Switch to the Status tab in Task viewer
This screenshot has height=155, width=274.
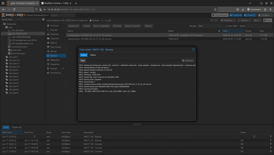[93, 55]
